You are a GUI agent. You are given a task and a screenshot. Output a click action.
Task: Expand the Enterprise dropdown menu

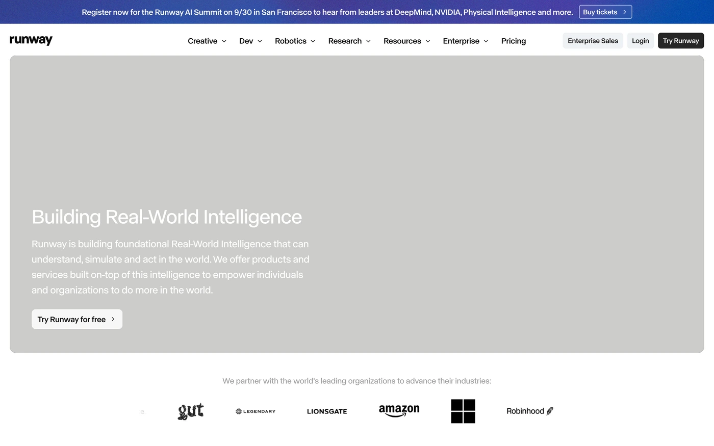pyautogui.click(x=466, y=41)
